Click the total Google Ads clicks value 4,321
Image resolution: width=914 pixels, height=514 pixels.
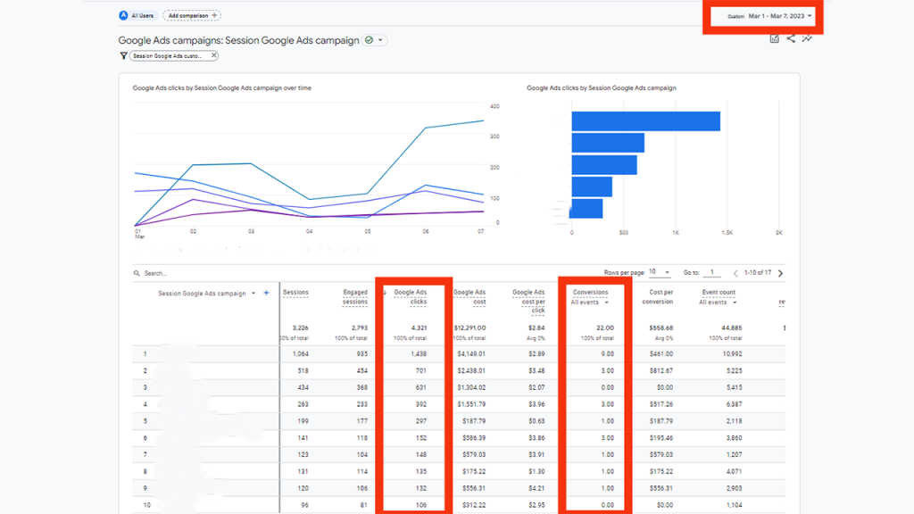pyautogui.click(x=419, y=328)
